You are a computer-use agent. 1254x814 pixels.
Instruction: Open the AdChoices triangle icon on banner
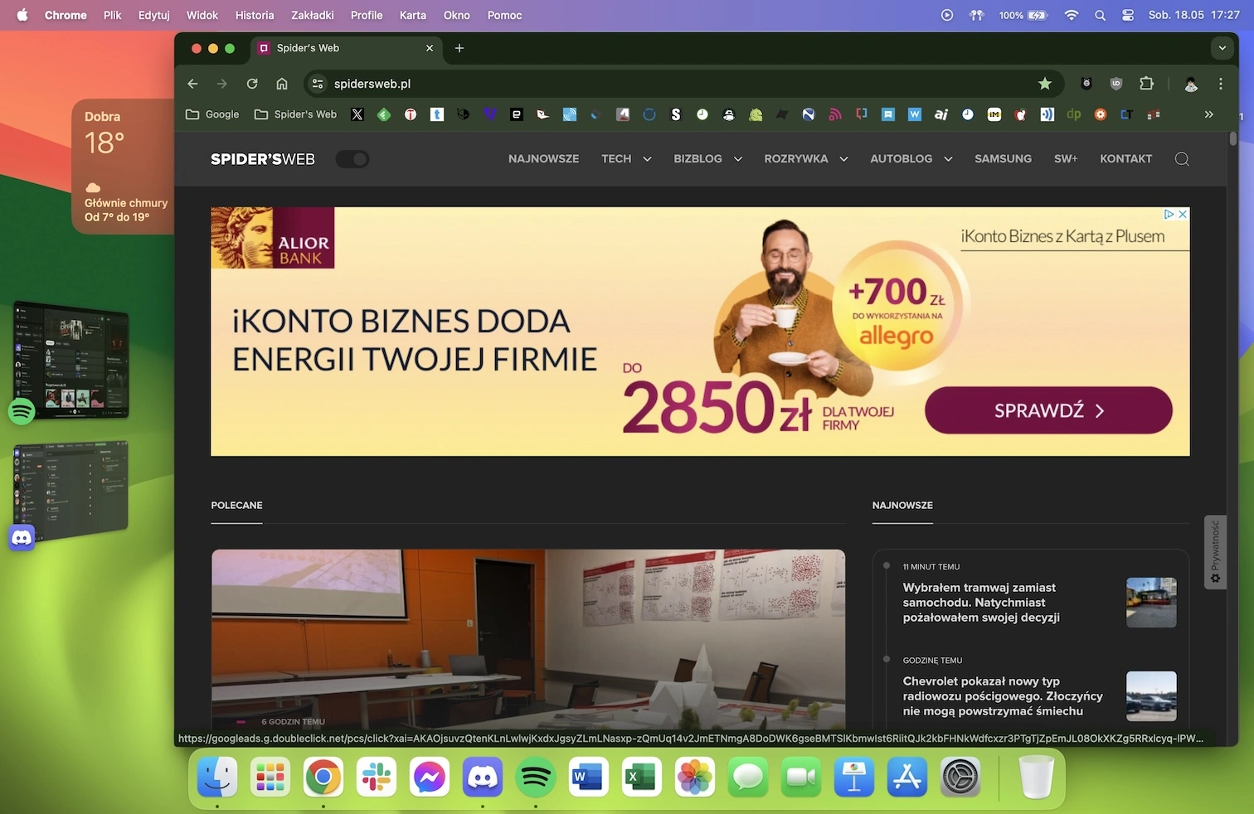pyautogui.click(x=1169, y=214)
